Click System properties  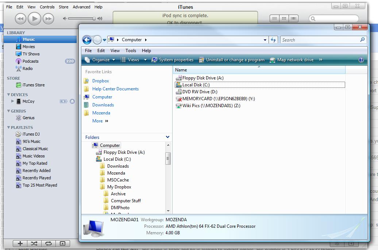pos(173,60)
